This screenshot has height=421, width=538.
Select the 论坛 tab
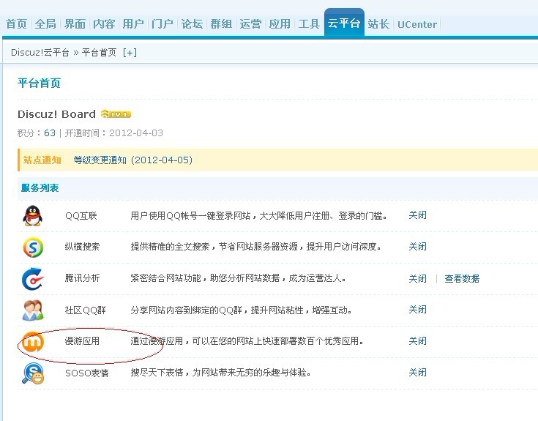point(192,24)
